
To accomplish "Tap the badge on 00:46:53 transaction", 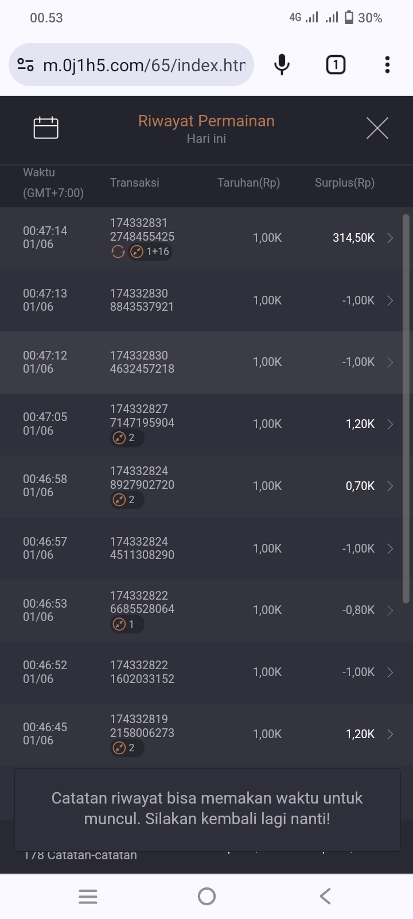I will click(126, 624).
